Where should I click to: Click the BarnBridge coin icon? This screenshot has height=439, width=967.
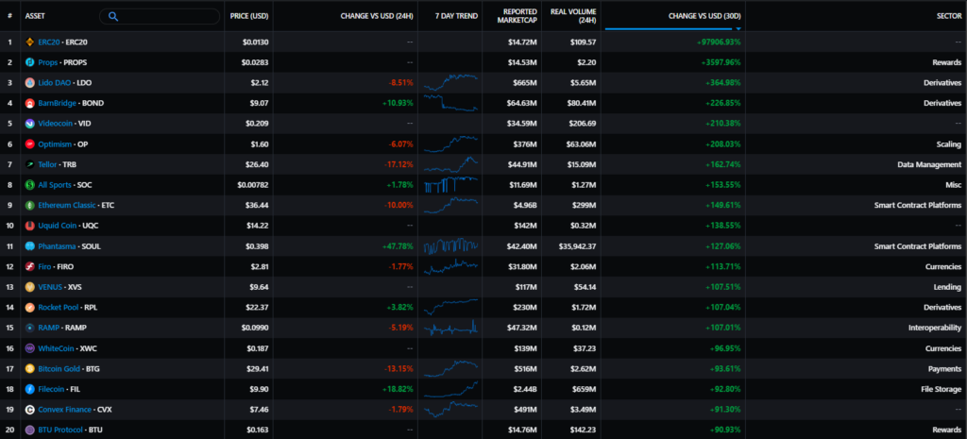(x=30, y=103)
